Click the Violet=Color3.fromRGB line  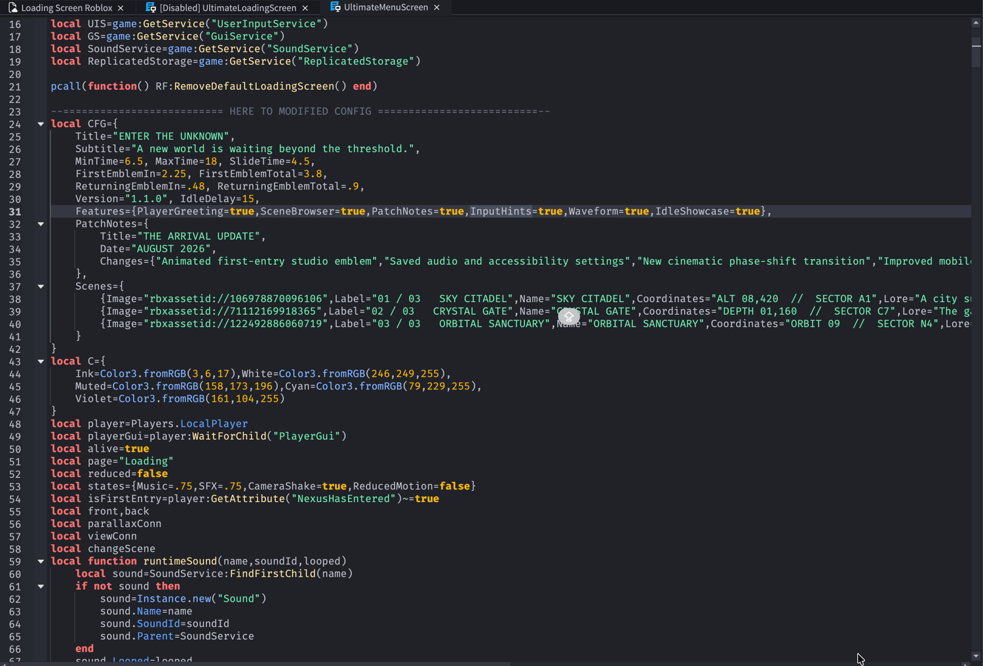click(x=180, y=399)
